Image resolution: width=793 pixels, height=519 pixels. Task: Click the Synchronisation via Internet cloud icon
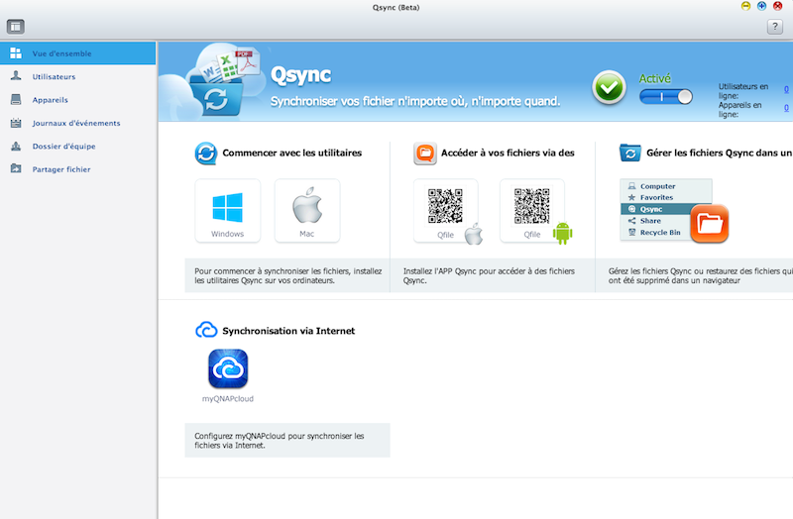click(206, 330)
